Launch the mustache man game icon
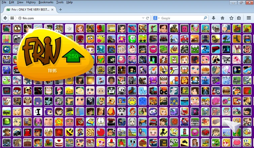This screenshot has height=148, width=254. (x=216, y=59)
